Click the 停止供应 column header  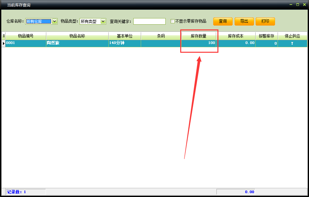click(x=292, y=36)
